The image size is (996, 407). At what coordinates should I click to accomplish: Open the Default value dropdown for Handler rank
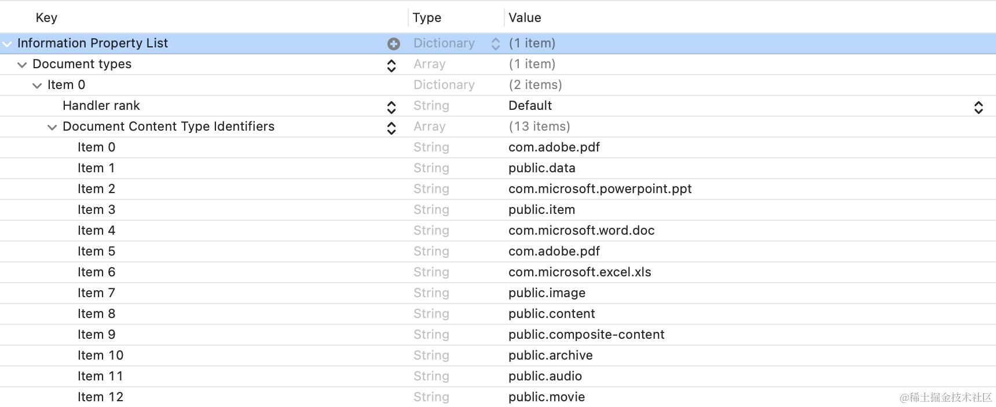click(x=978, y=107)
